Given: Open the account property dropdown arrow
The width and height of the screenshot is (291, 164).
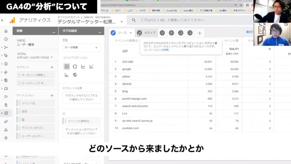Looking at the screenshot, I should coord(122,22).
